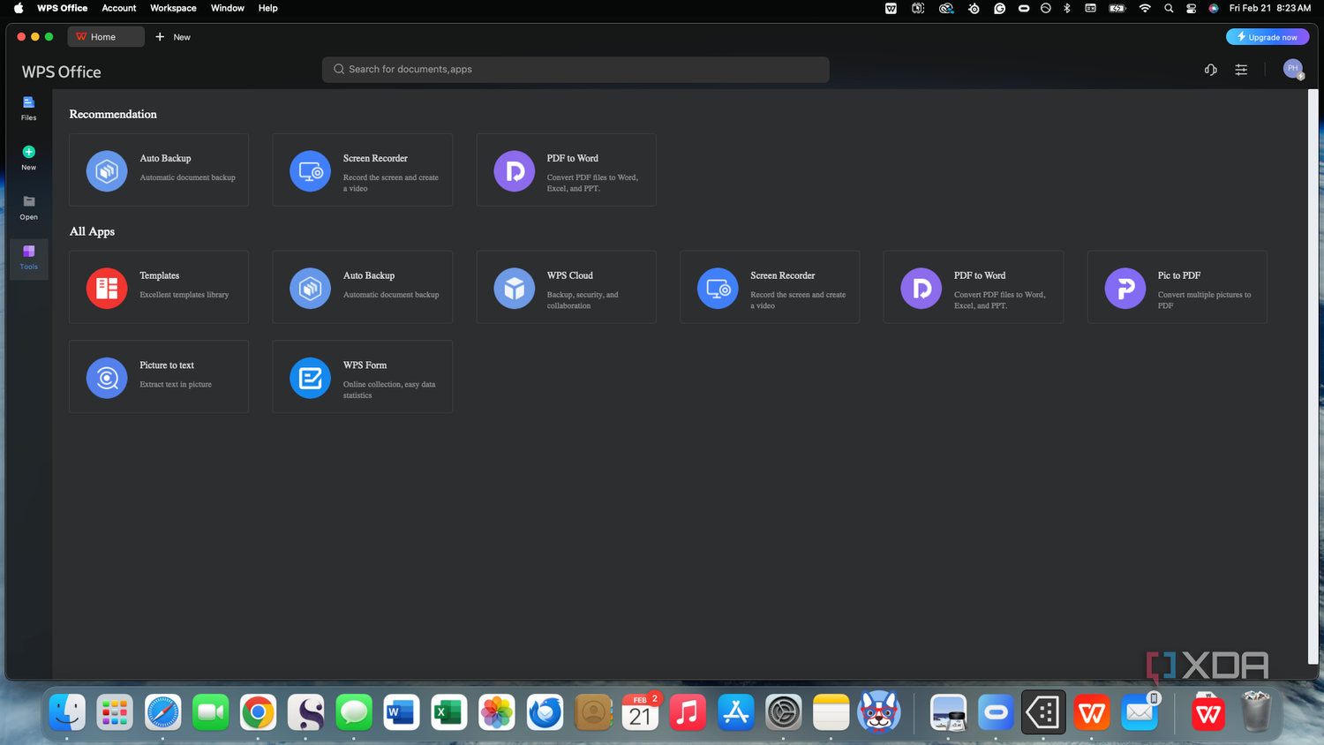Click the Upgrade now button
The height and width of the screenshot is (745, 1324).
(x=1268, y=37)
